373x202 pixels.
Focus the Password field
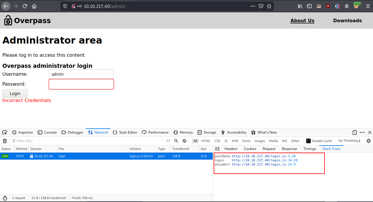(x=81, y=84)
